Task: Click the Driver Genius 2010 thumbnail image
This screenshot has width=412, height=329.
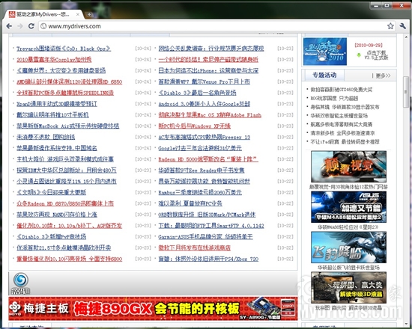Action: click(x=325, y=52)
